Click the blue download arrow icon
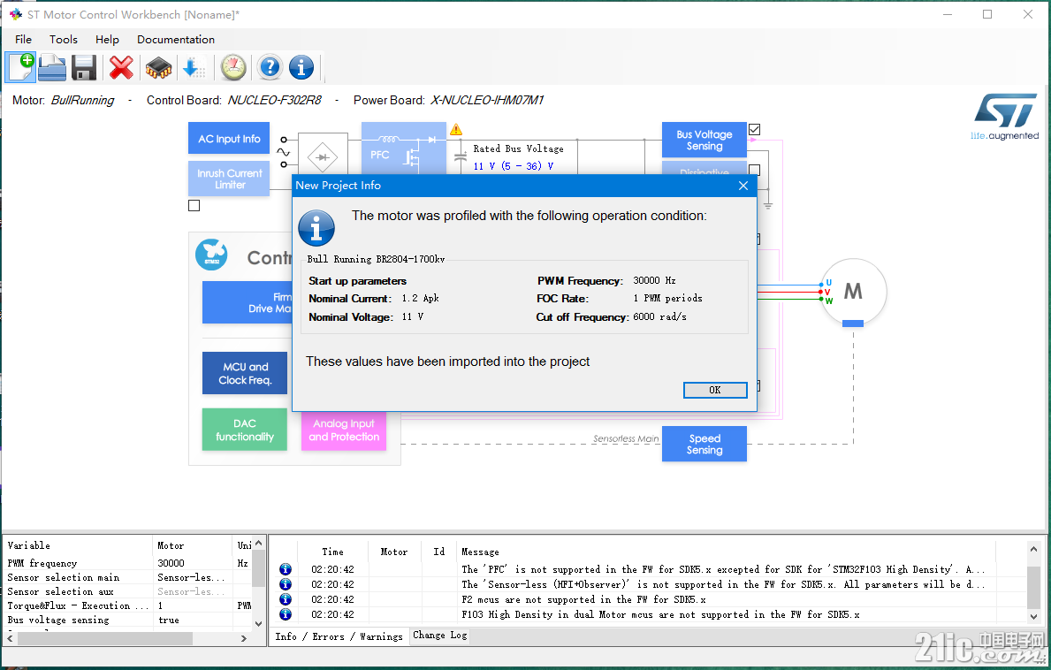The height and width of the screenshot is (670, 1051). click(193, 68)
